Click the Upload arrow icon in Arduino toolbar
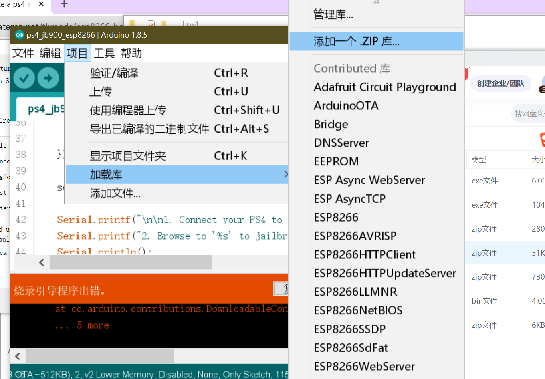This screenshot has height=379, width=545. [48, 78]
